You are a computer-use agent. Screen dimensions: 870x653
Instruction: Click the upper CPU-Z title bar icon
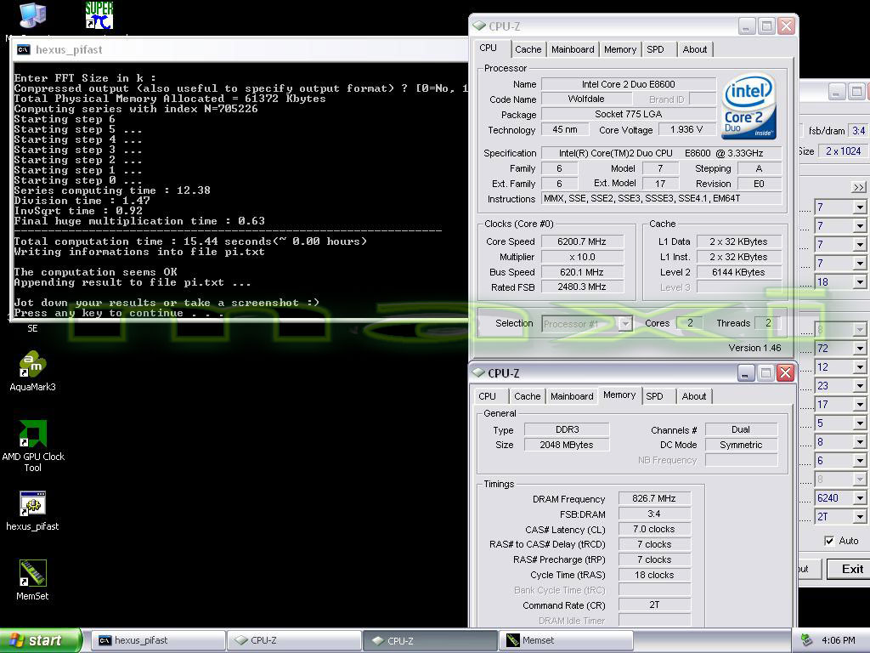[479, 26]
